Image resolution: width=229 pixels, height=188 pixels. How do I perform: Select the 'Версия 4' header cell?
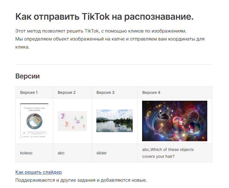click(x=175, y=92)
